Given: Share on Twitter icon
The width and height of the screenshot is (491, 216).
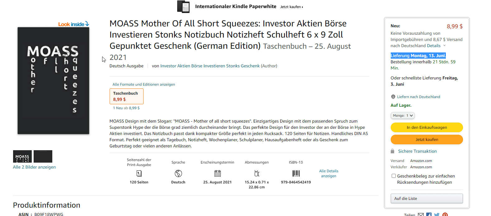Looking at the screenshot, I should (x=437, y=214).
